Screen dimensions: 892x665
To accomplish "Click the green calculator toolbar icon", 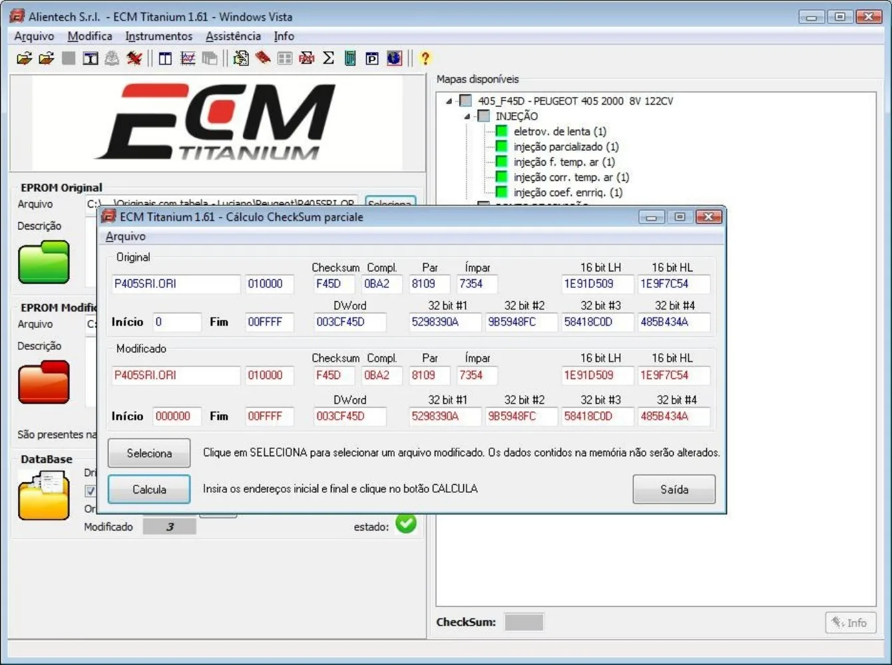I will [x=350, y=59].
